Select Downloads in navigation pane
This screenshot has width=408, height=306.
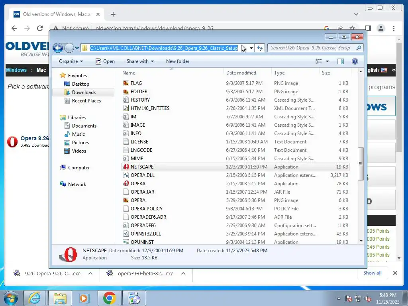click(84, 92)
